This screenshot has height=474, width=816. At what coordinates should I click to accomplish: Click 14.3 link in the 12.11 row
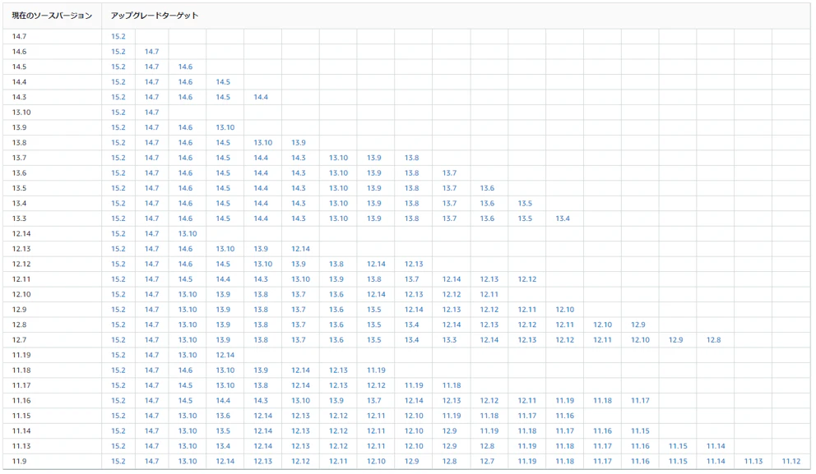click(261, 279)
